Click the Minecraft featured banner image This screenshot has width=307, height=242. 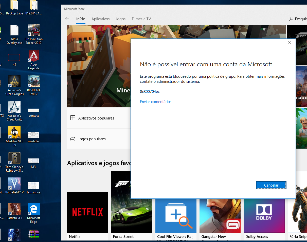click(99, 66)
